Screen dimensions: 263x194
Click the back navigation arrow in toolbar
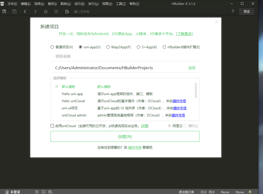coord(25,11)
